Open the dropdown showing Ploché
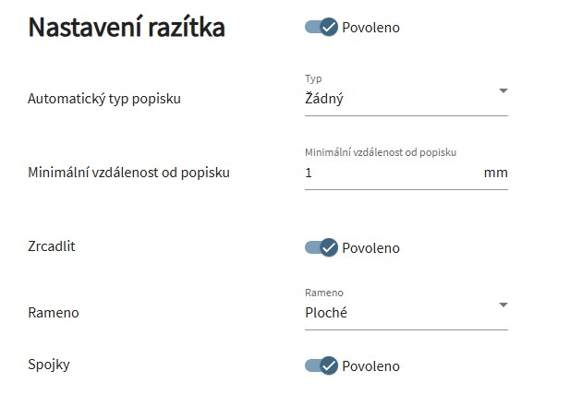Screen dimensions: 582x395 [x=397, y=312]
